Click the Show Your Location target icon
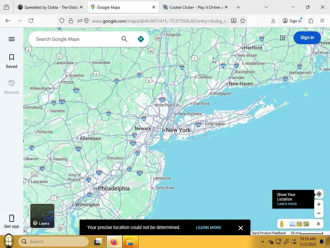The height and width of the screenshot is (248, 330). tap(319, 194)
